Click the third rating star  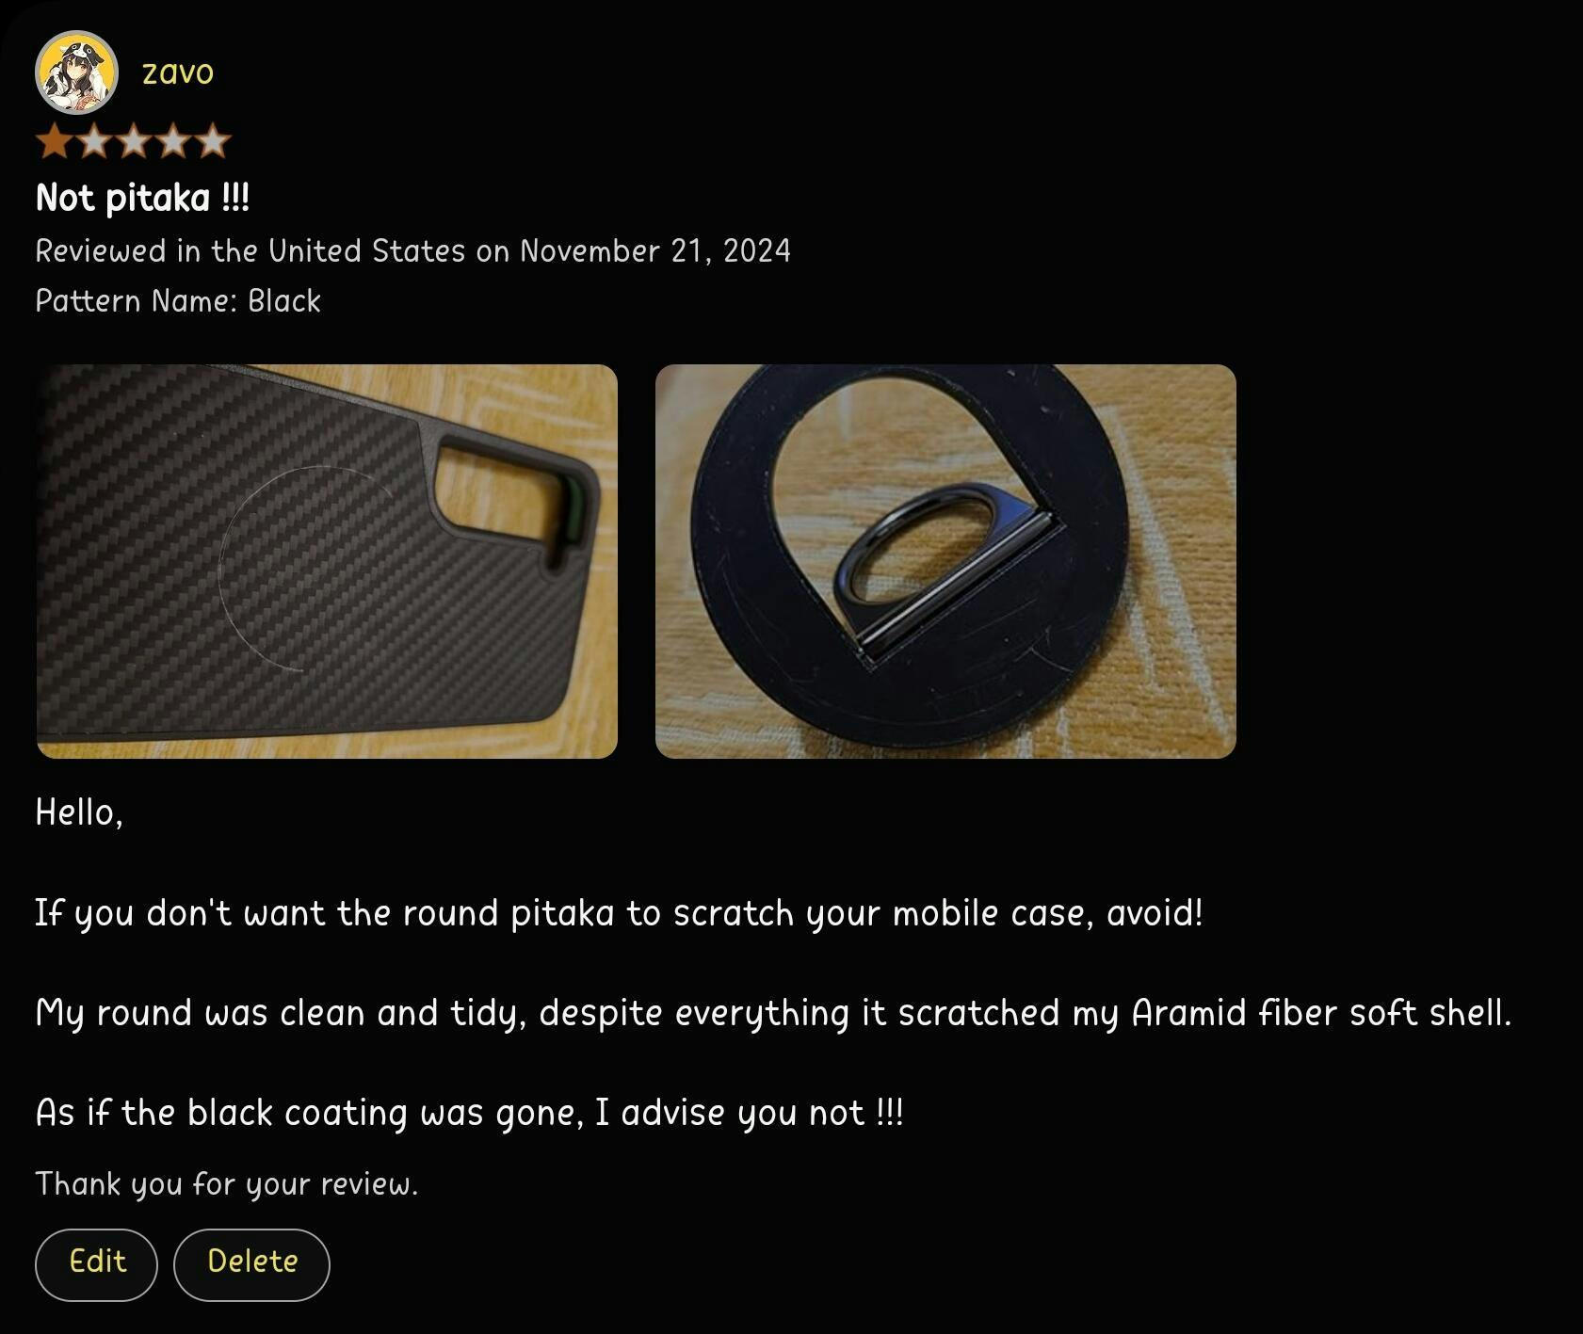click(134, 141)
